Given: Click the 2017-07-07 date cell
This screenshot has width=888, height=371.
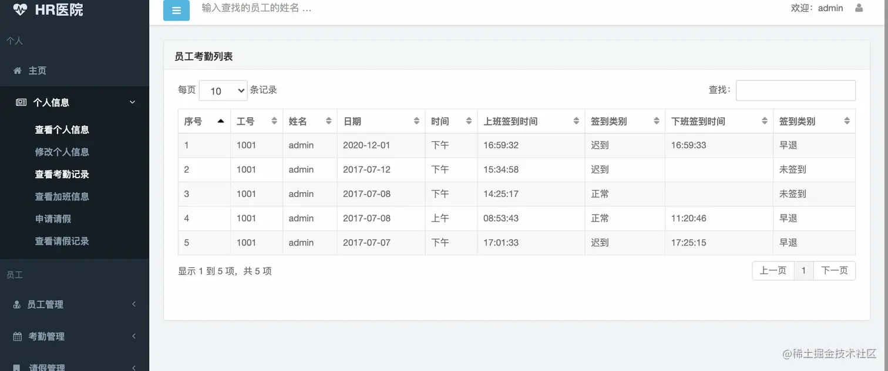Looking at the screenshot, I should 381,243.
